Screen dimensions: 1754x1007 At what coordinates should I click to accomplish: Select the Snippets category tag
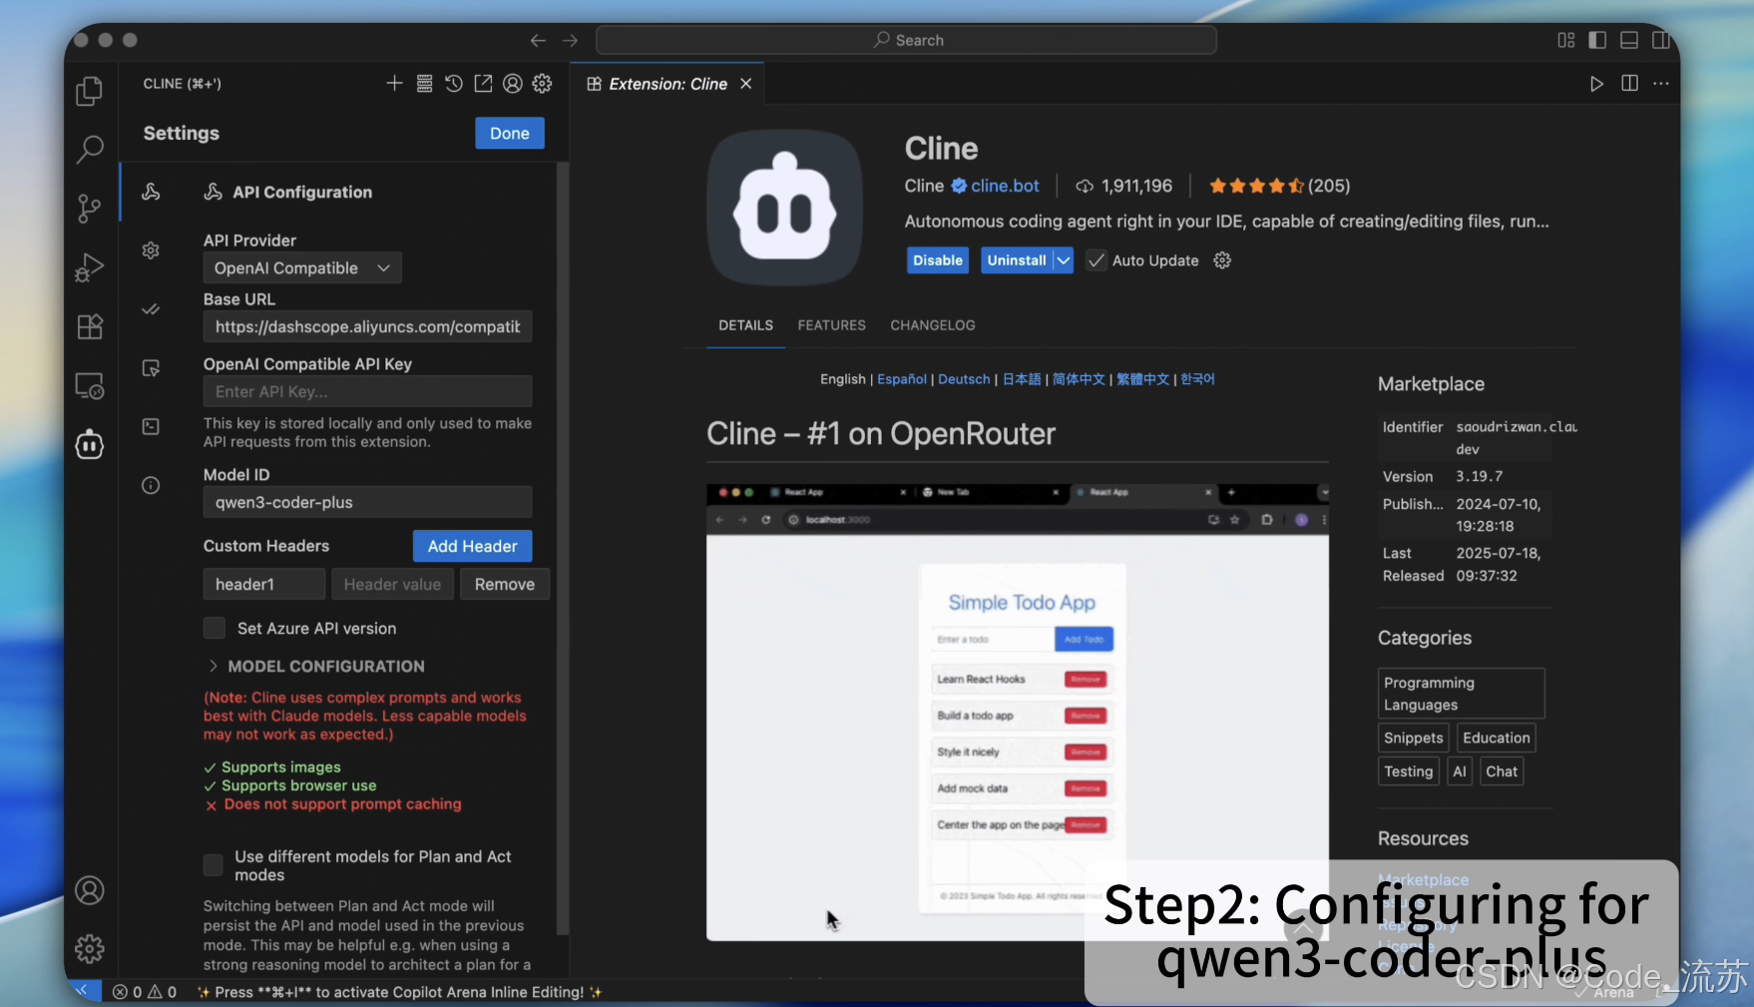coord(1413,738)
